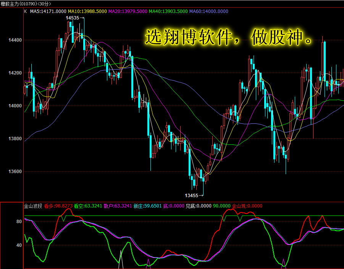Click the 14400 price axis label
This screenshot has width=344, height=269.
(15, 40)
